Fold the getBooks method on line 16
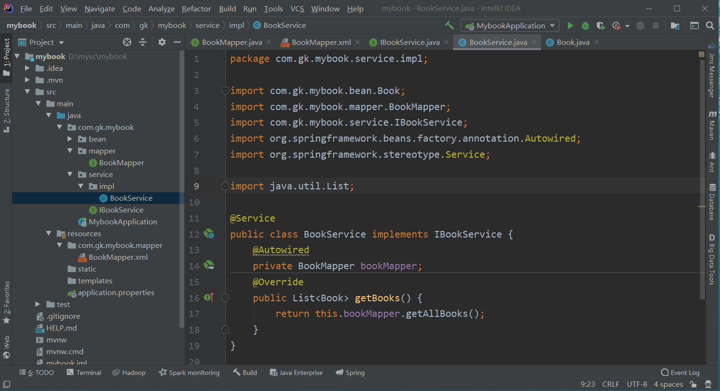 pyautogui.click(x=225, y=297)
